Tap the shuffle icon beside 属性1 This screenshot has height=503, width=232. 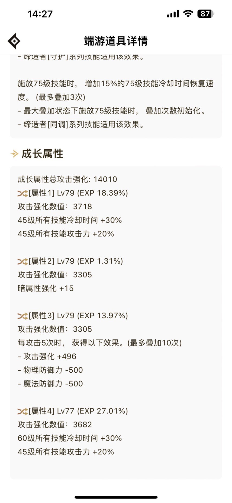tap(23, 193)
